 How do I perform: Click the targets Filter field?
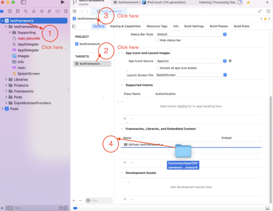[x=99, y=201]
